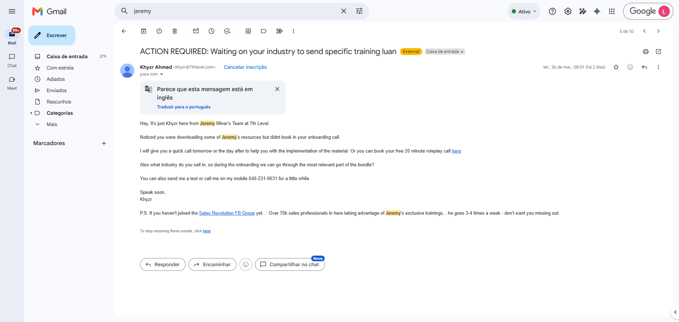679x322 pixels.
Task: Star this message from Khyzr Ahmed
Action: (616, 67)
